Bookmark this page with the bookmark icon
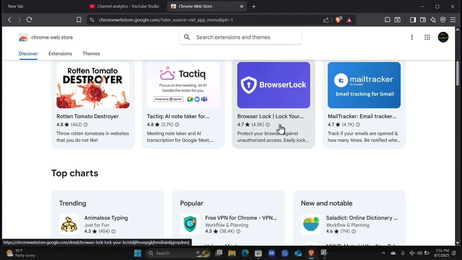Viewport: 462px width, 260px height. point(79,20)
